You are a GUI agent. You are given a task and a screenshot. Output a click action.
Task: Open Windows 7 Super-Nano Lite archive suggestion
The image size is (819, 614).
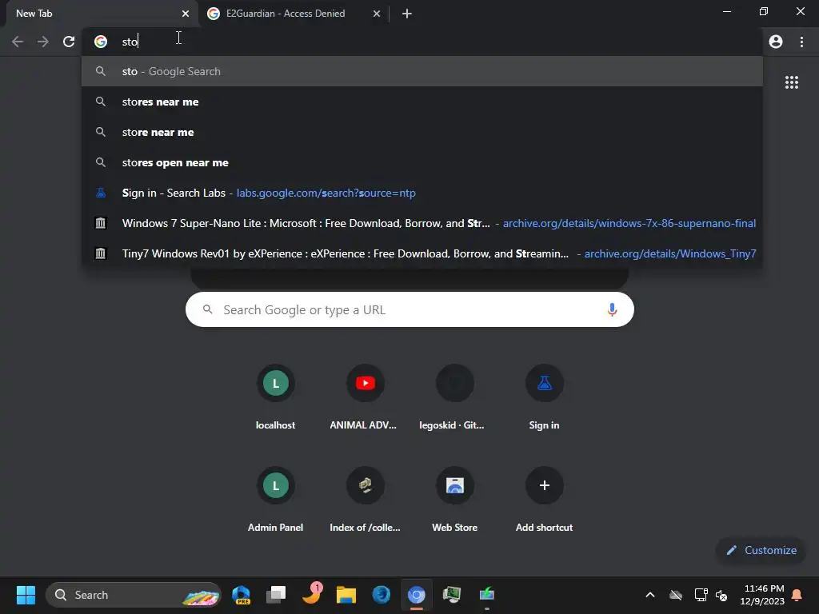point(422,223)
